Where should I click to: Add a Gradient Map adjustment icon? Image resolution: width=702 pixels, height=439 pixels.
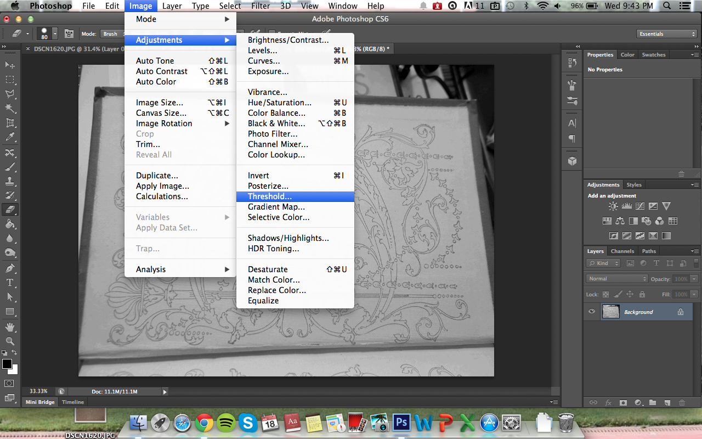click(x=666, y=236)
